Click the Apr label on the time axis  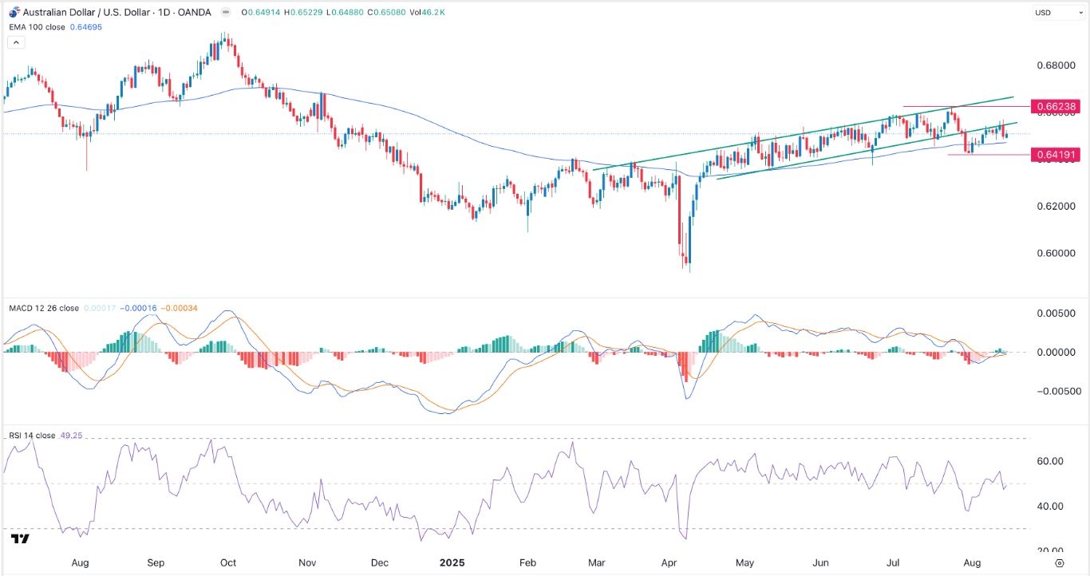coord(671,562)
